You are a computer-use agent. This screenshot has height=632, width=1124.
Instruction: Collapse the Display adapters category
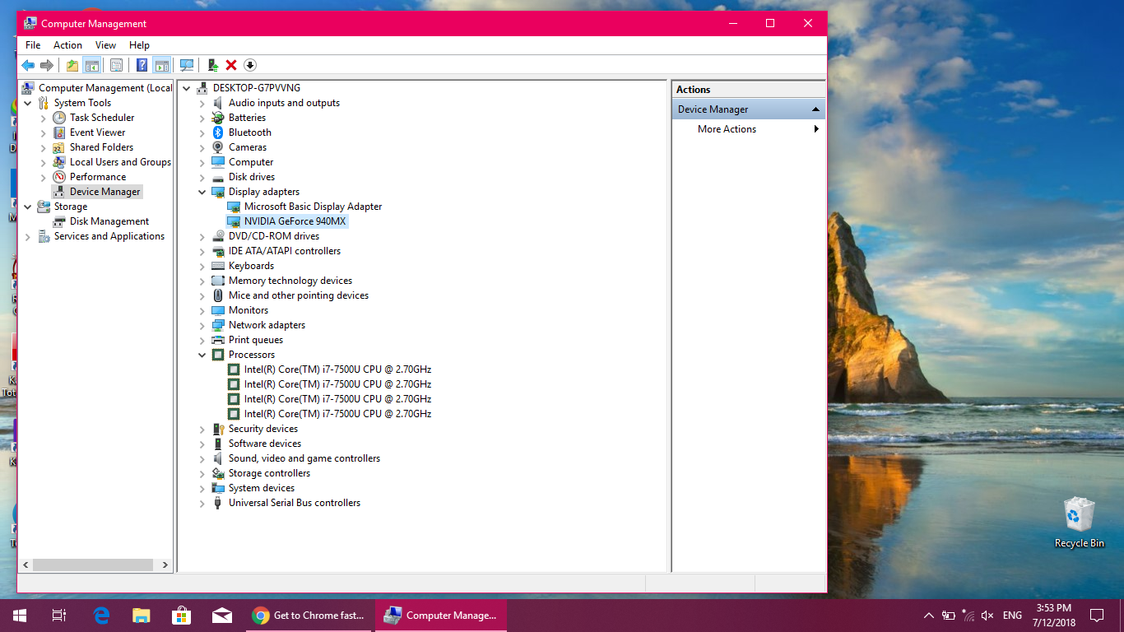(202, 192)
